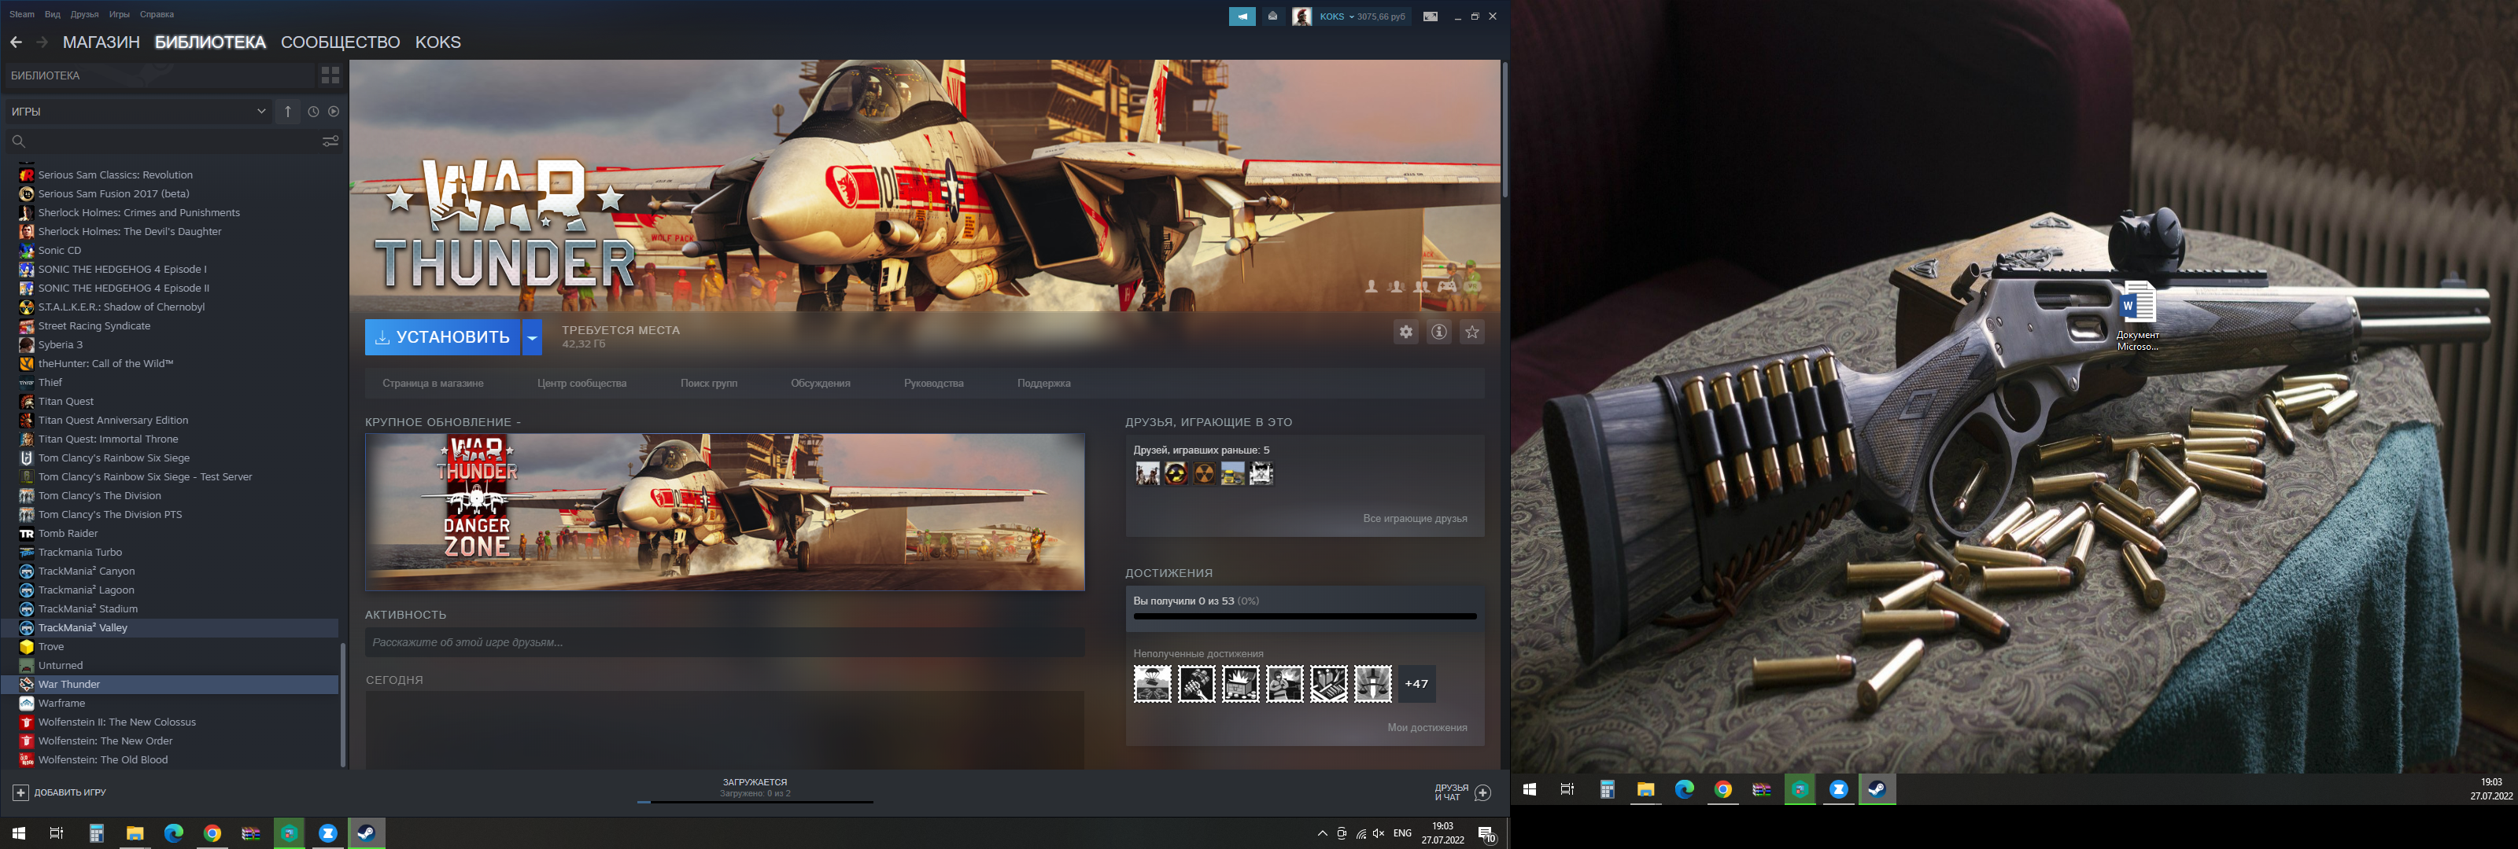Open the inbox envelope icon
Viewport: 2518px width, 849px height.
click(1272, 17)
